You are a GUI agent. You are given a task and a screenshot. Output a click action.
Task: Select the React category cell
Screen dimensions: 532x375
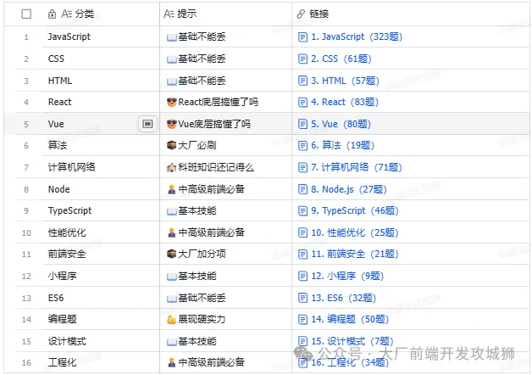point(101,102)
